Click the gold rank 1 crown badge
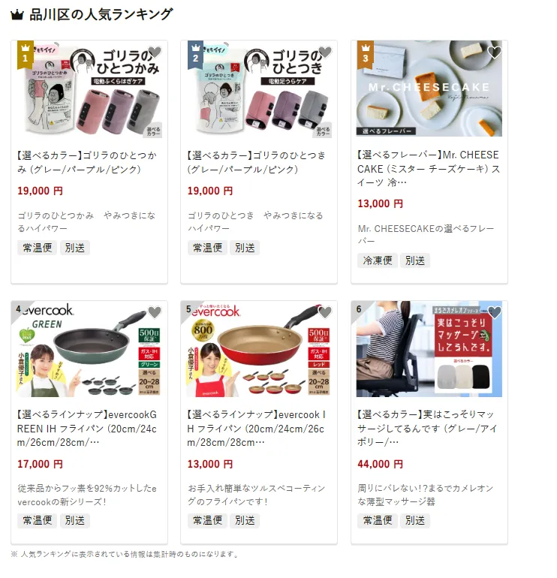The height and width of the screenshot is (578, 557). [26, 55]
